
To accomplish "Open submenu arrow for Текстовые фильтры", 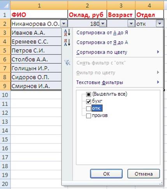I will click(158, 82).
